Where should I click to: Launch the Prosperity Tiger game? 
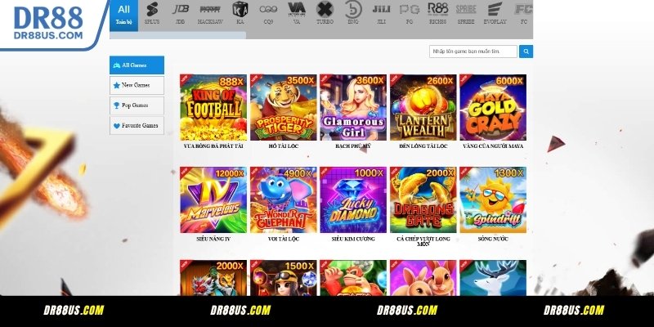click(x=284, y=107)
